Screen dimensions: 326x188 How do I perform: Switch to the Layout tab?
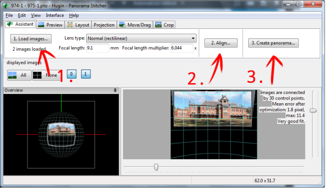point(78,25)
